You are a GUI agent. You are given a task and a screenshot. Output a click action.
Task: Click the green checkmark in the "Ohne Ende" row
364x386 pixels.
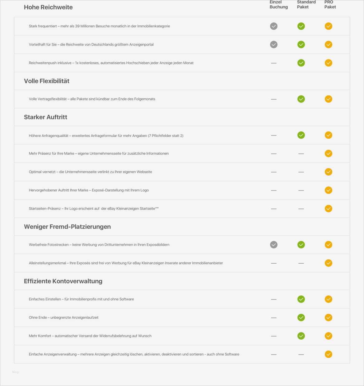pos(301,318)
